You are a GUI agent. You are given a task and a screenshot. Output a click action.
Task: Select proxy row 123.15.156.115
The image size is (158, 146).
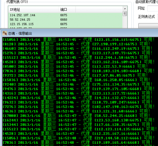65,24
